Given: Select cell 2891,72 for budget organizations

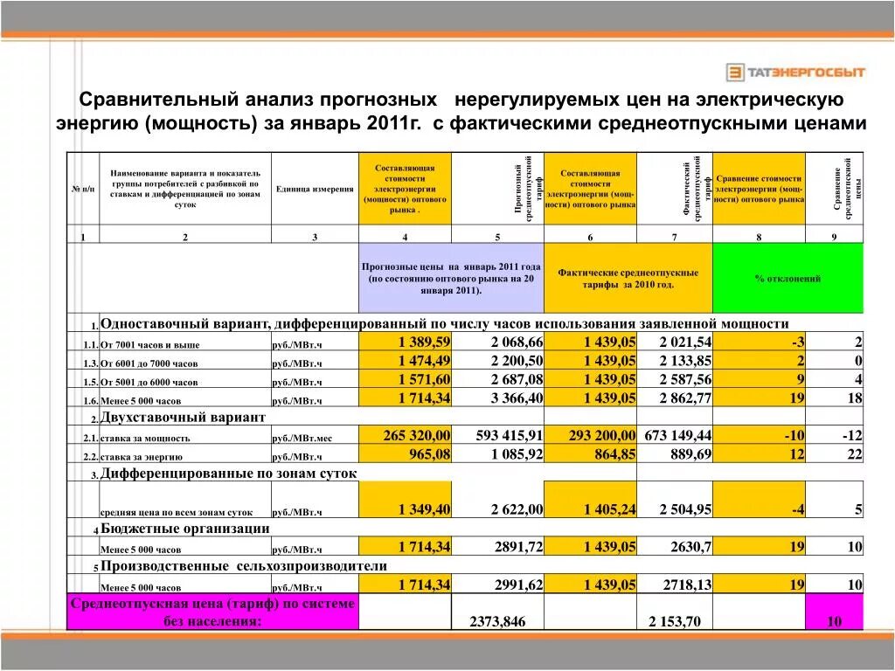Looking at the screenshot, I should (x=497, y=547).
